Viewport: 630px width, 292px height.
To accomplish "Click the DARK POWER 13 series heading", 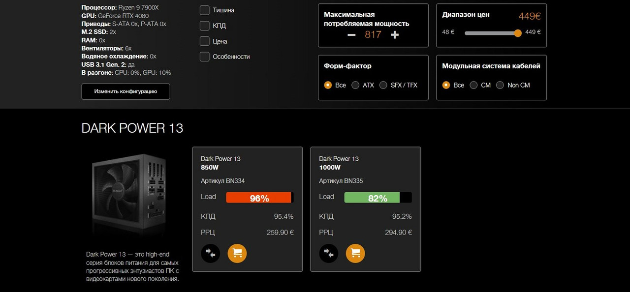I will (x=132, y=128).
